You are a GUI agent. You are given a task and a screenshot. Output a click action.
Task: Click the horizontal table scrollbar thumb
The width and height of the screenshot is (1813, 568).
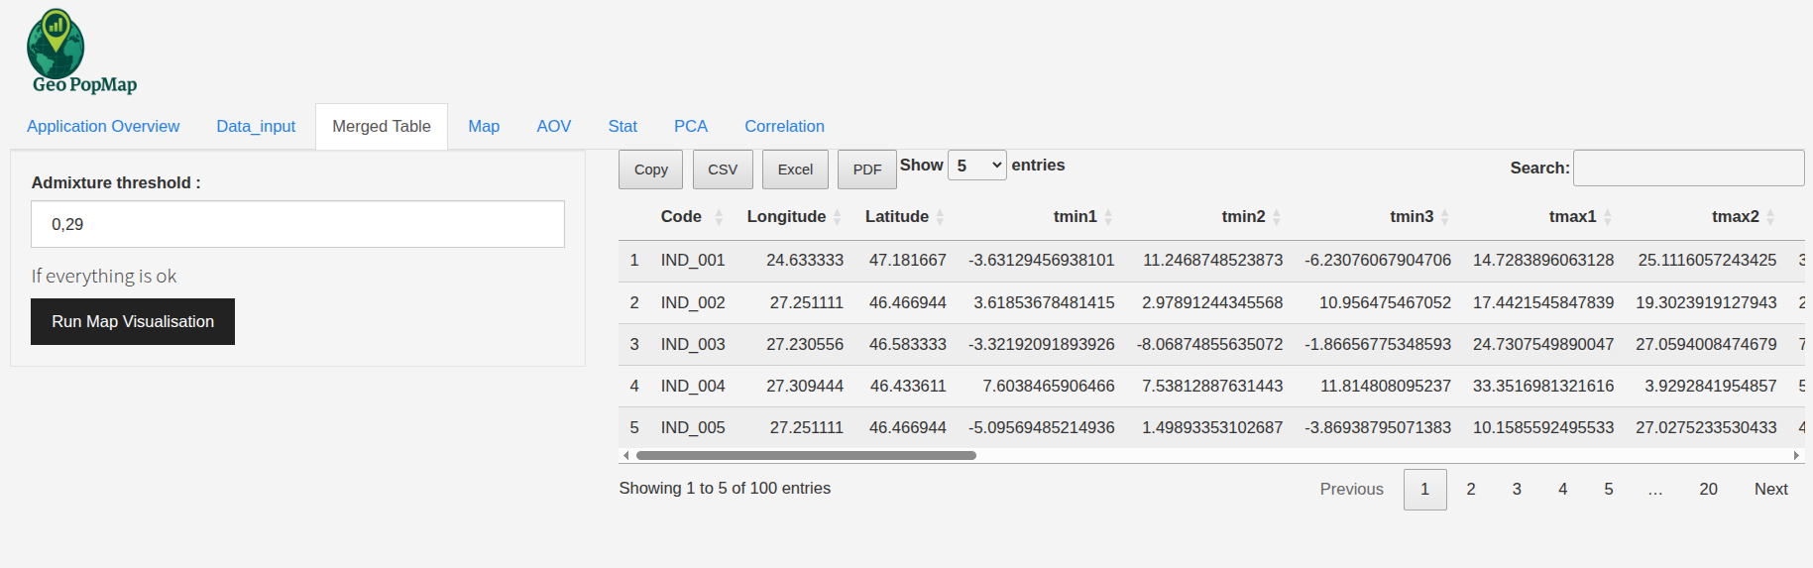pos(806,456)
